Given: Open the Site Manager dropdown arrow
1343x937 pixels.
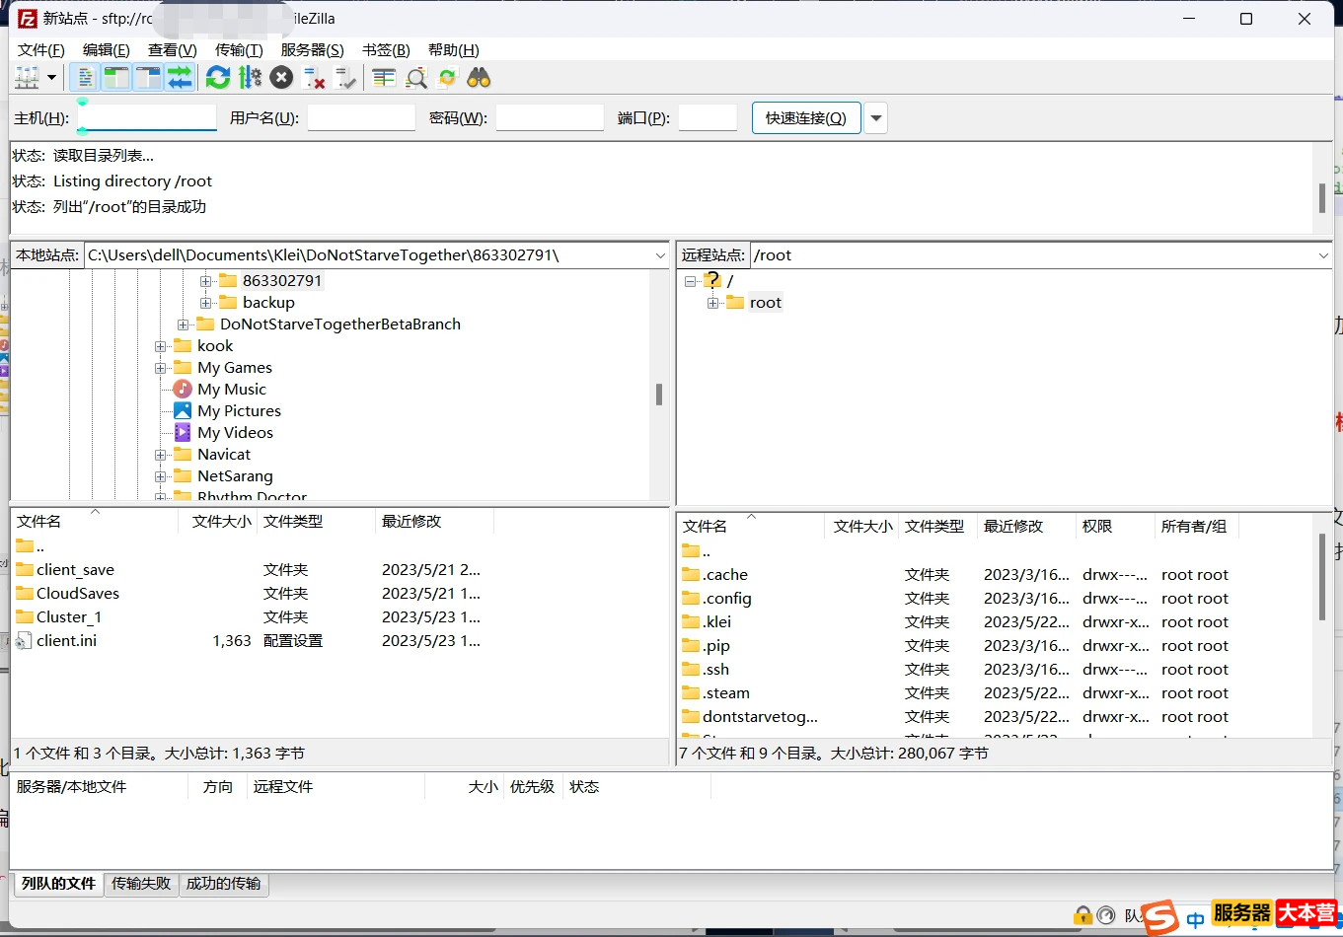Looking at the screenshot, I should click(51, 78).
